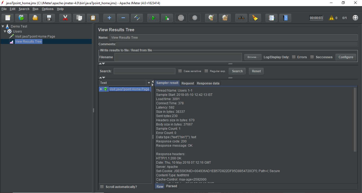Click into the Name field
This screenshot has height=193, width=362.
[234, 37]
